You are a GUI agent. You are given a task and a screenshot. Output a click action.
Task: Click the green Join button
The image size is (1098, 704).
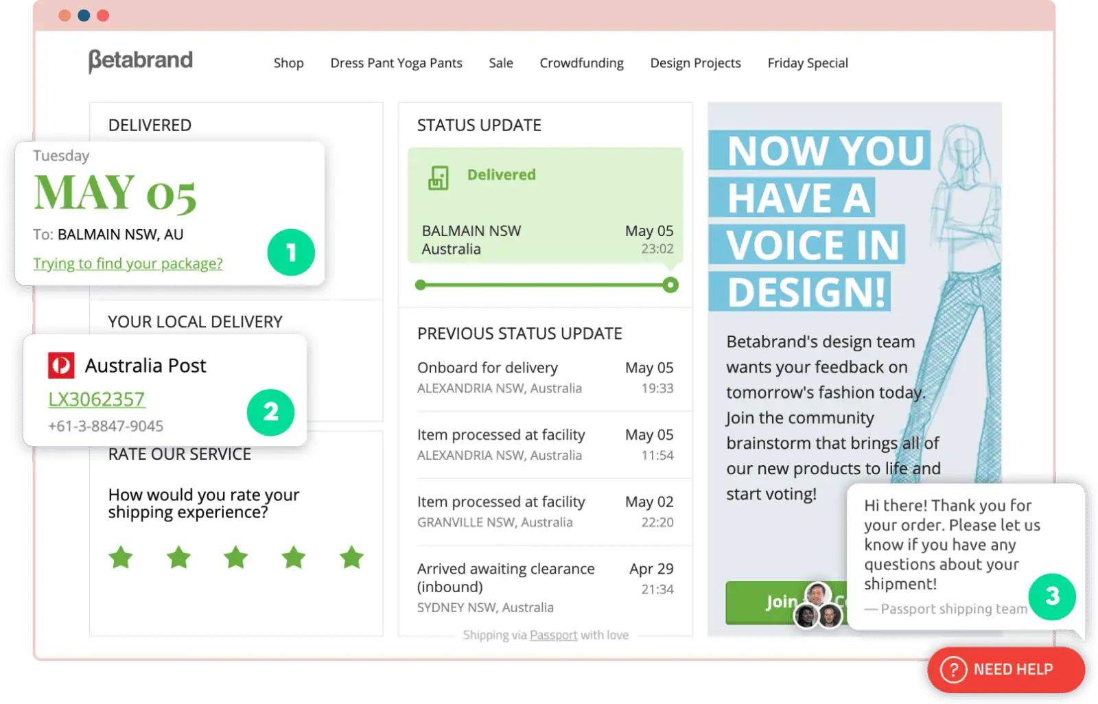[x=786, y=602]
